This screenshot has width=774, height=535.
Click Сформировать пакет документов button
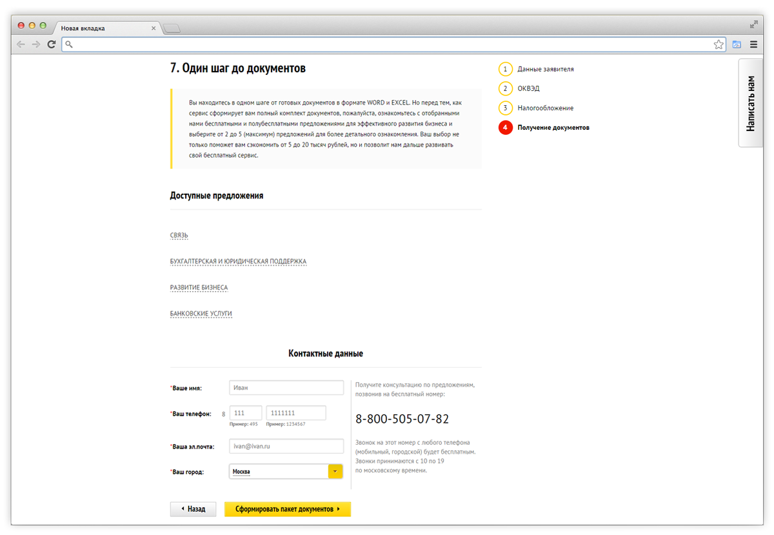[x=287, y=509]
